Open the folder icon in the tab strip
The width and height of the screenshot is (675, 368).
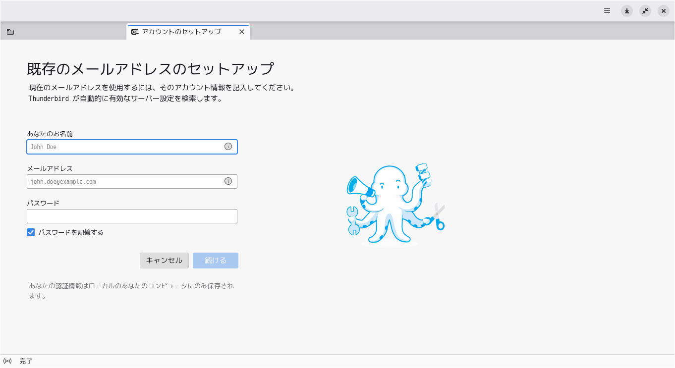pyautogui.click(x=10, y=32)
